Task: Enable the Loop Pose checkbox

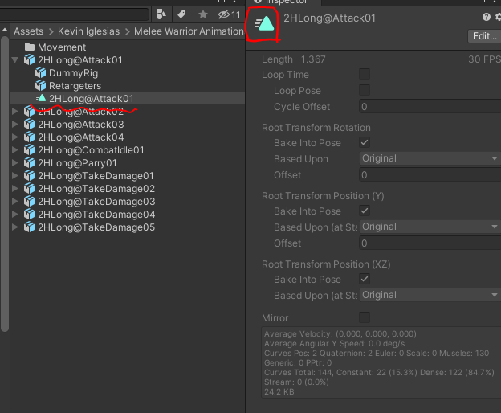Action: pos(365,90)
